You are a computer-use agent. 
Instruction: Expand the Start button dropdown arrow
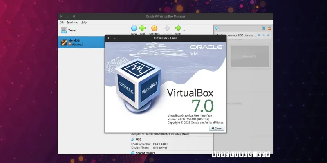pyautogui.click(x=184, y=31)
